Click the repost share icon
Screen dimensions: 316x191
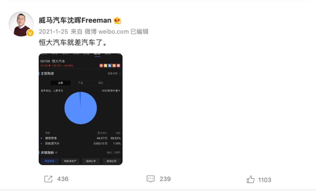[48, 179]
